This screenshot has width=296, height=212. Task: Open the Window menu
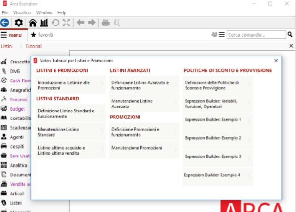click(44, 12)
